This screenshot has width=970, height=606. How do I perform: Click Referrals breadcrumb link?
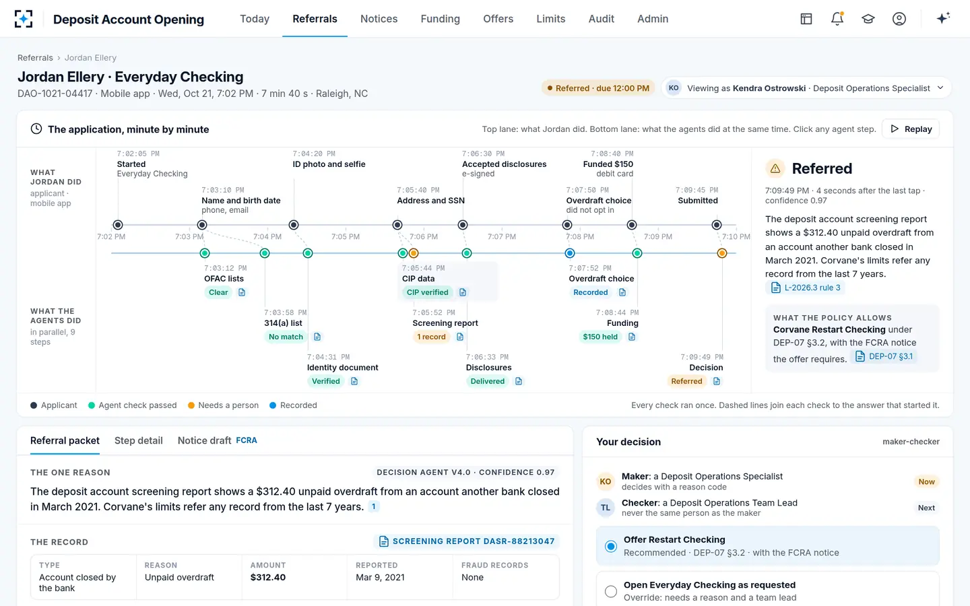(35, 58)
